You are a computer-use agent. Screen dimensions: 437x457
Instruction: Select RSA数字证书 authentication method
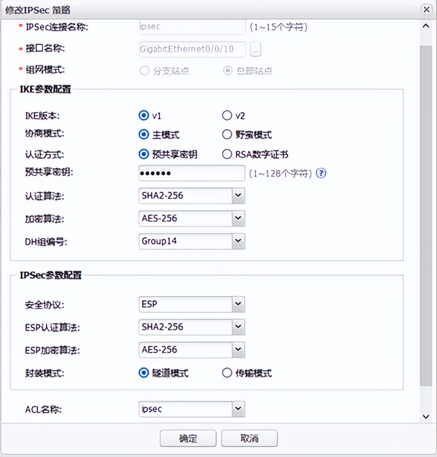pos(227,154)
